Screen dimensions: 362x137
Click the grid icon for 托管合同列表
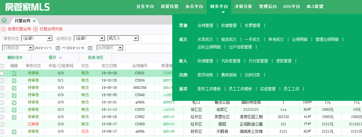pyautogui.click(x=35, y=29)
